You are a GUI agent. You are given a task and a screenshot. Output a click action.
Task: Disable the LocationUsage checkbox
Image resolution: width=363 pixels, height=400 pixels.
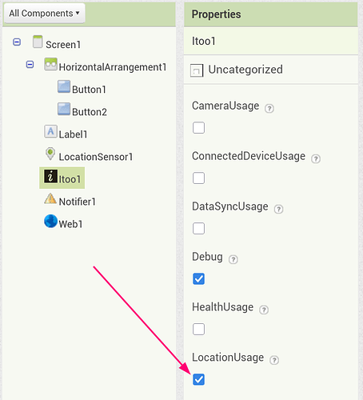(198, 379)
